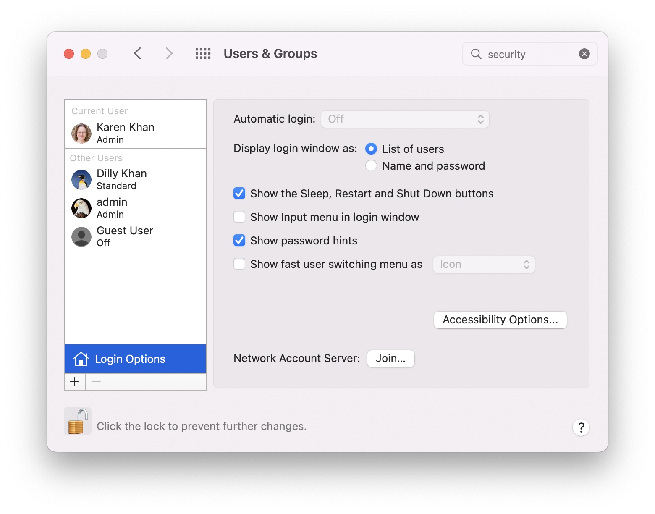The height and width of the screenshot is (514, 655).
Task: Click the unlocked padlock icon
Action: [x=77, y=421]
